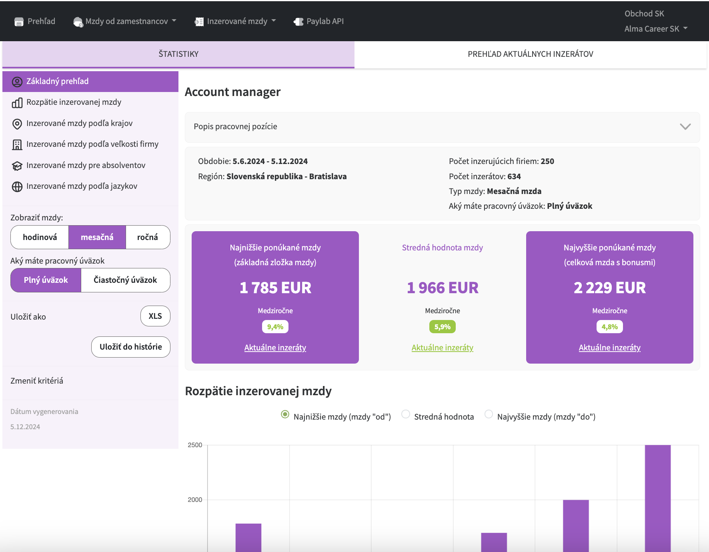Select ročná wage display

pos(148,237)
